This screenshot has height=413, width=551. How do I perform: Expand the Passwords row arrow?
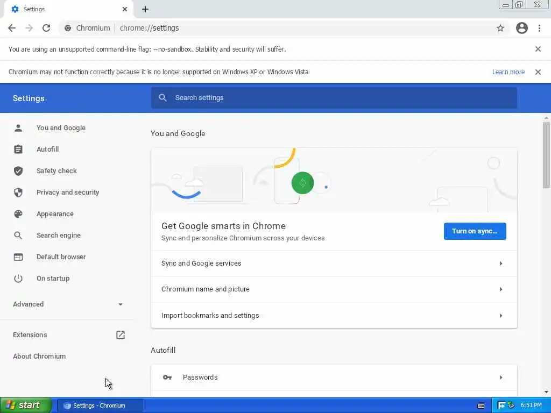501,378
